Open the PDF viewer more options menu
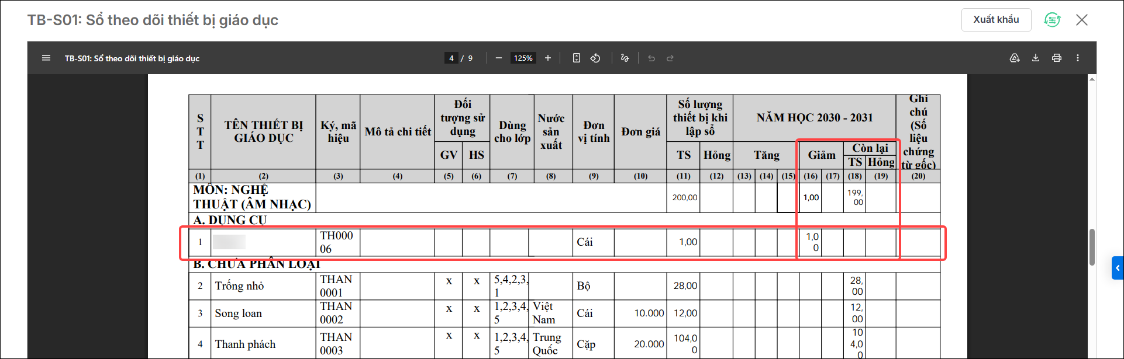 click(1078, 58)
